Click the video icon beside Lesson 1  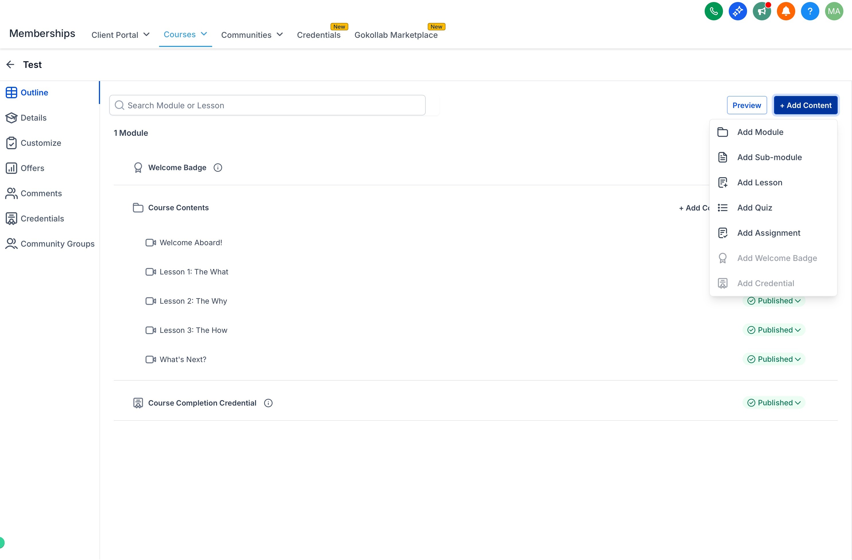[151, 272]
